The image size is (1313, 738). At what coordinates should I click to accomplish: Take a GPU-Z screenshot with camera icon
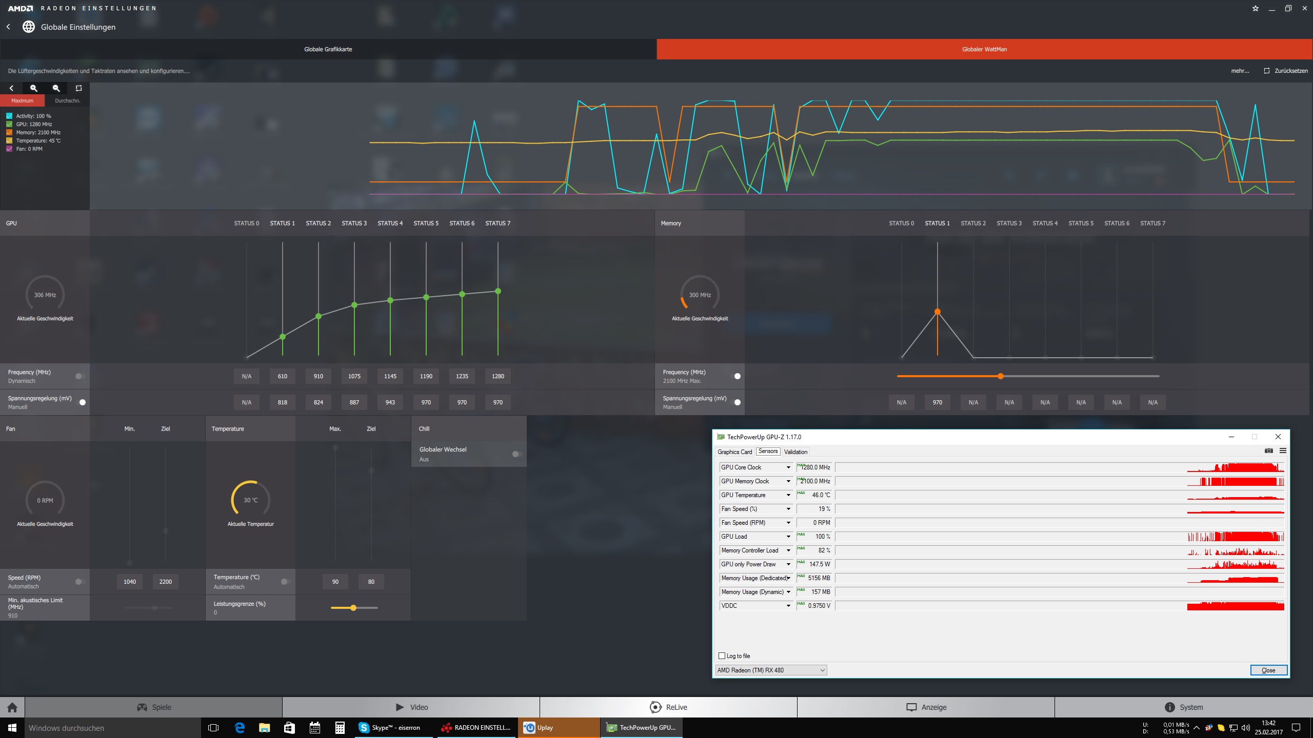coord(1268,451)
